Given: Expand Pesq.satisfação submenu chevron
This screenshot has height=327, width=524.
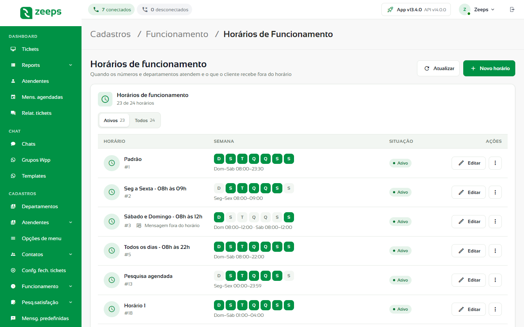Looking at the screenshot, I should (71, 302).
